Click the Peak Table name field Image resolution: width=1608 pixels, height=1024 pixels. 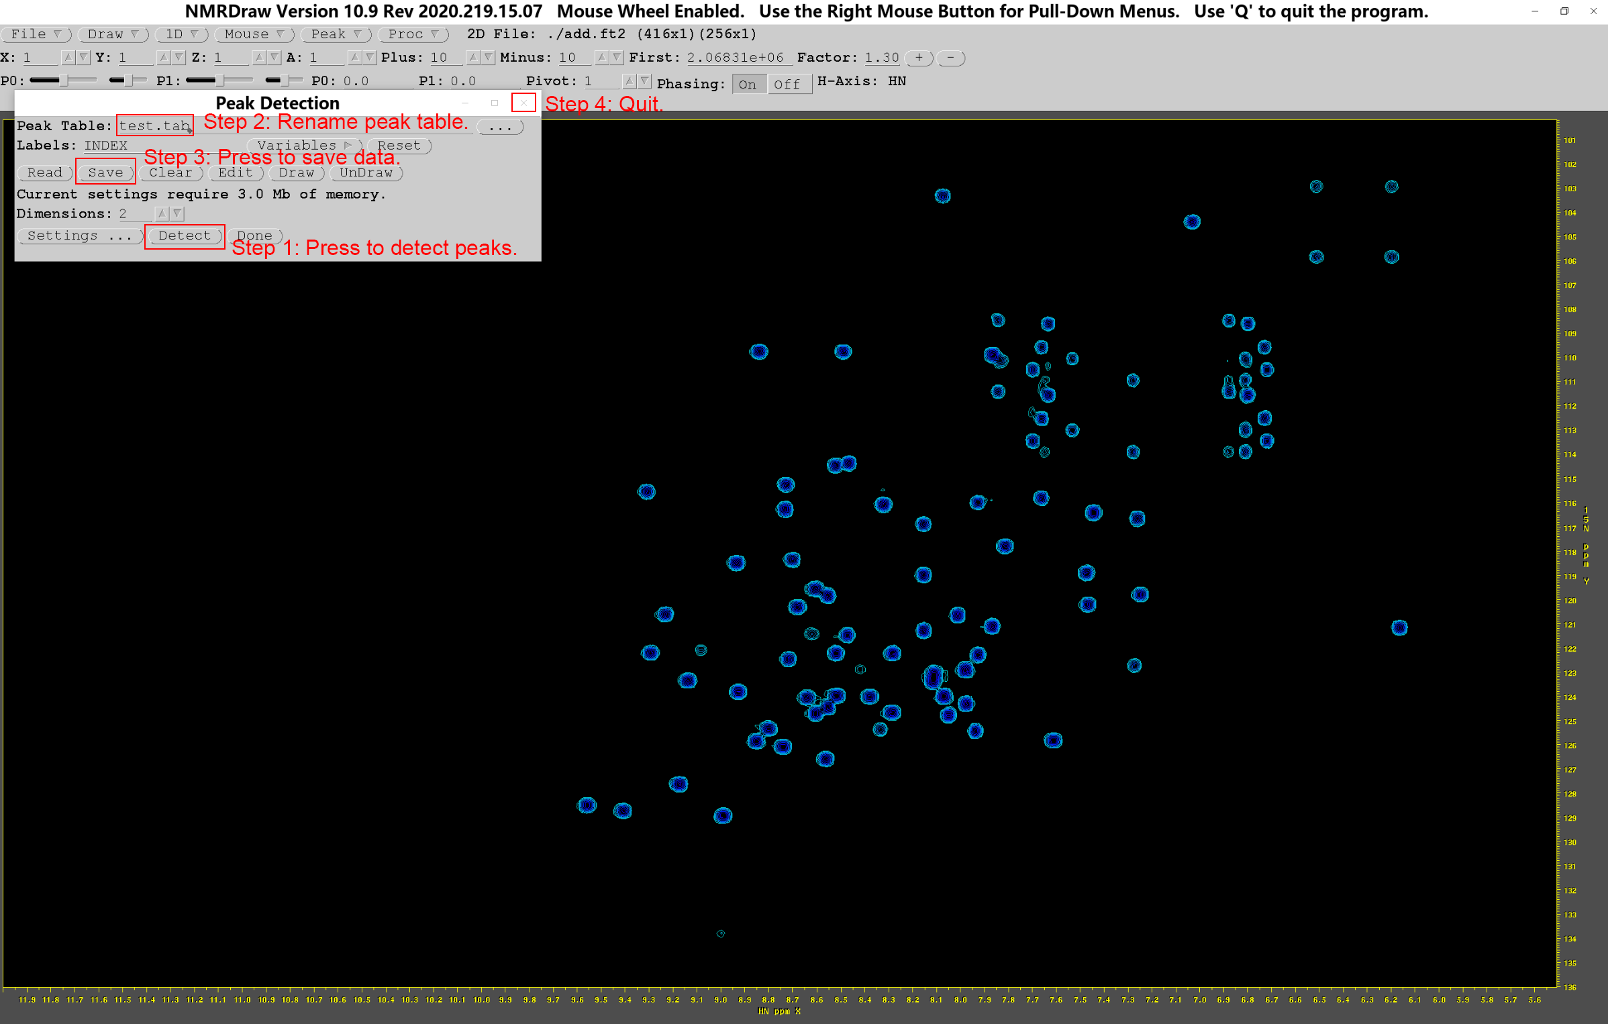pos(154,125)
